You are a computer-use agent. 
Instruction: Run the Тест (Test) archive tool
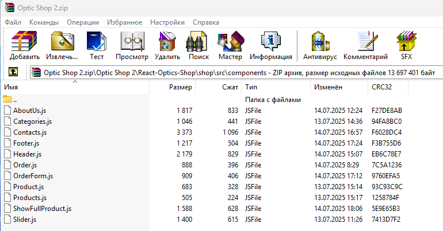(x=96, y=45)
